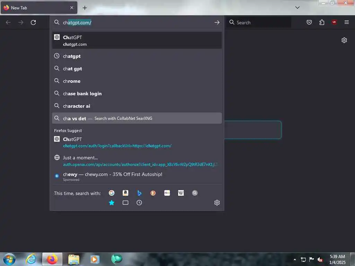The height and width of the screenshot is (266, 355).
Task: Open the uBlock Origin extension icon
Action: [x=334, y=22]
